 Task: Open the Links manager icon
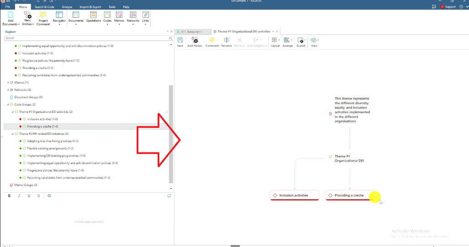145,15
